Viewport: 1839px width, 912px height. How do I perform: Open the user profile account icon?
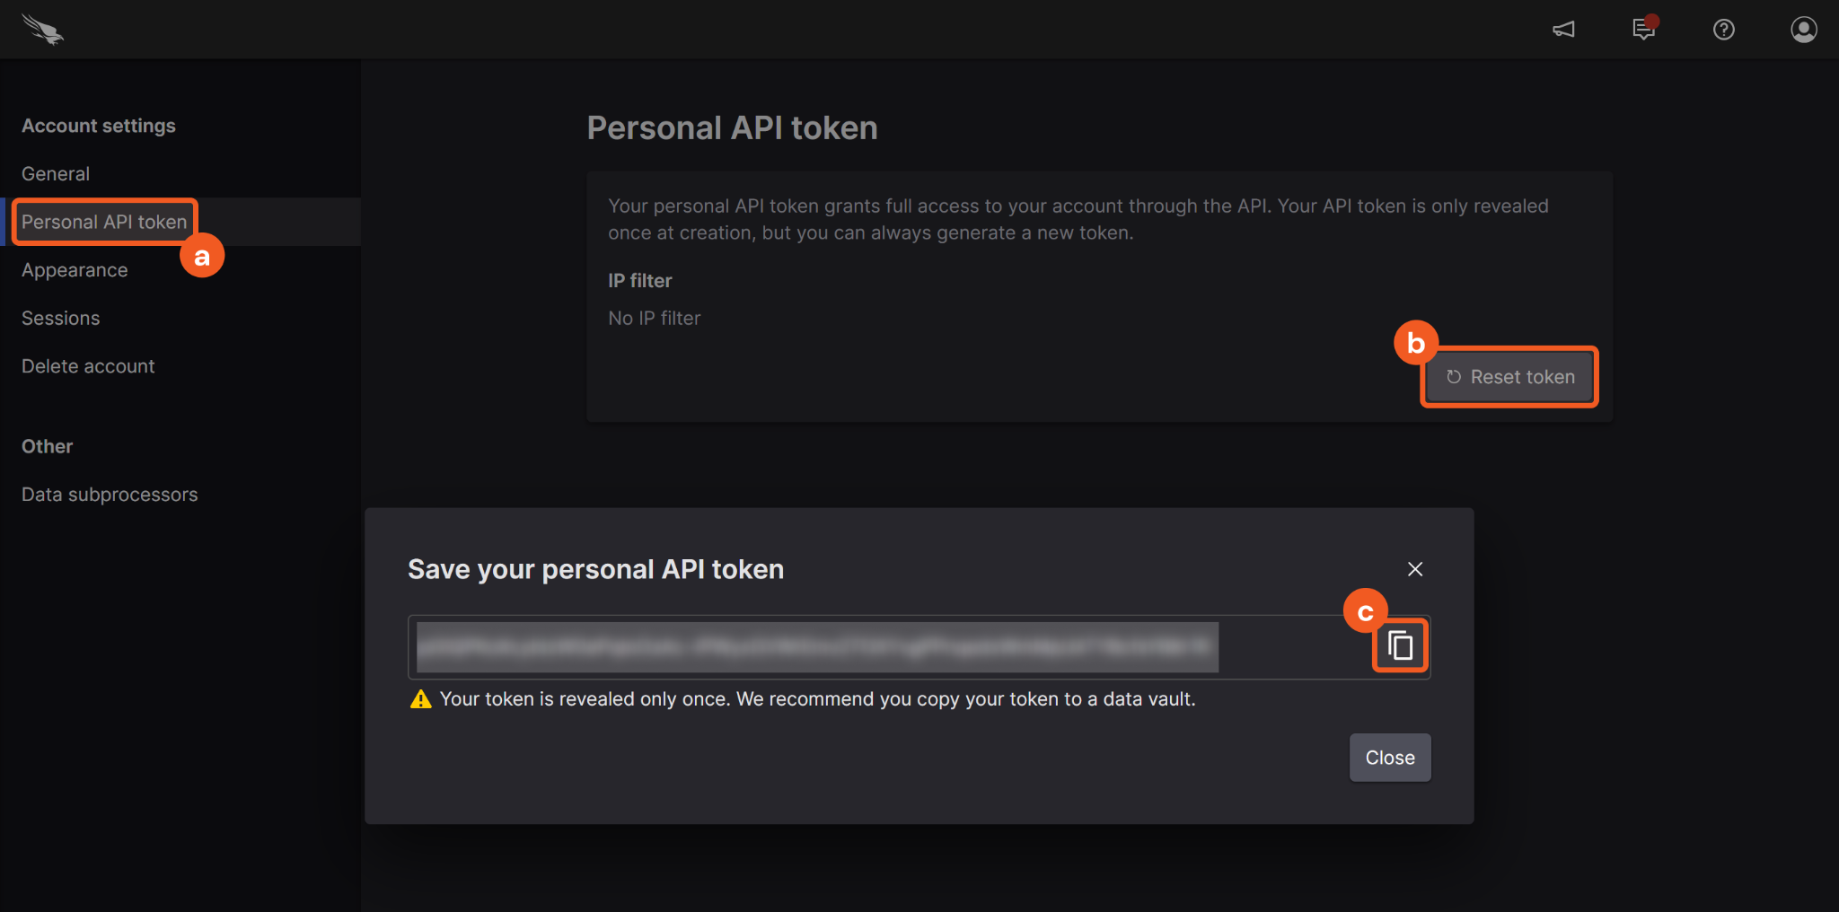[1803, 30]
